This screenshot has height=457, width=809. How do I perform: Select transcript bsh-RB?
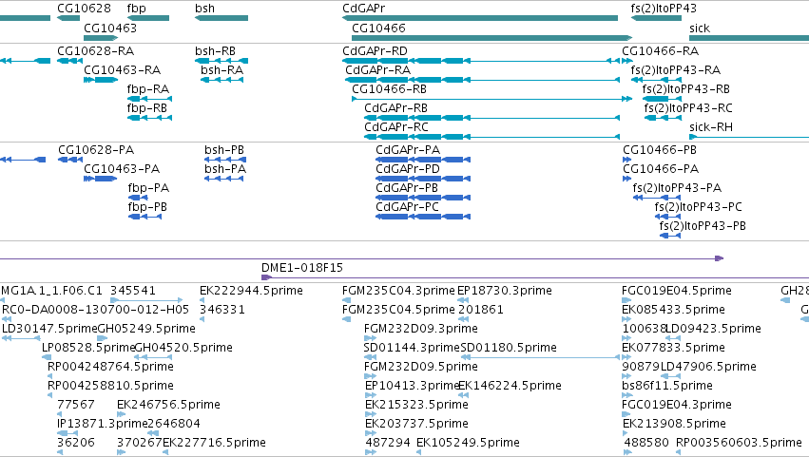(x=215, y=51)
